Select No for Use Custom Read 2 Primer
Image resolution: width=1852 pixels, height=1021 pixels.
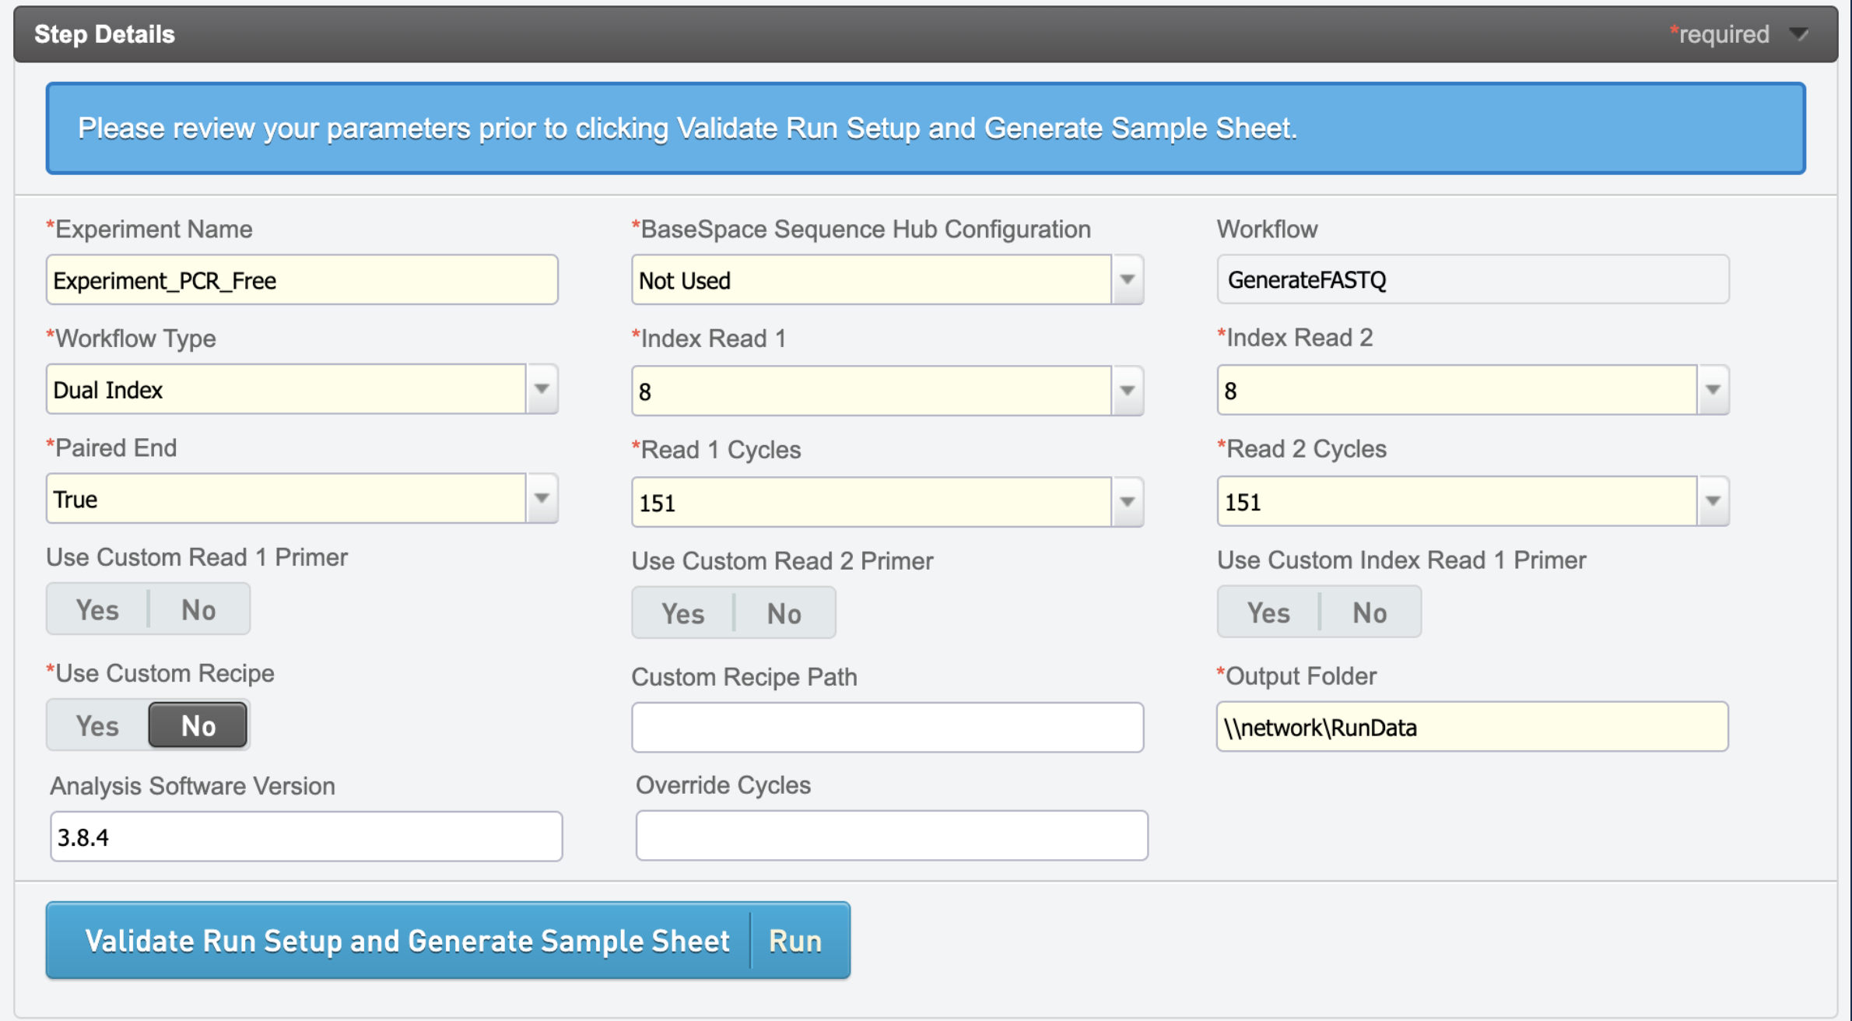point(784,613)
